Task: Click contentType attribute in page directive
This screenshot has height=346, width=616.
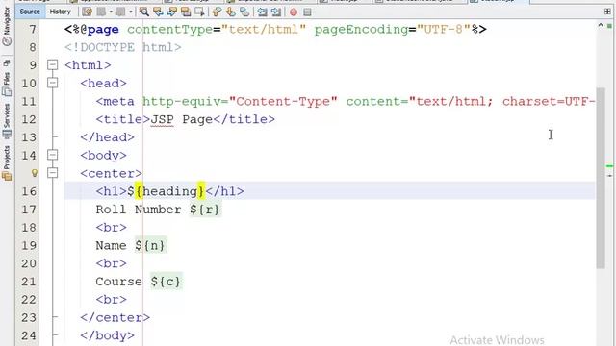Action: [169, 30]
